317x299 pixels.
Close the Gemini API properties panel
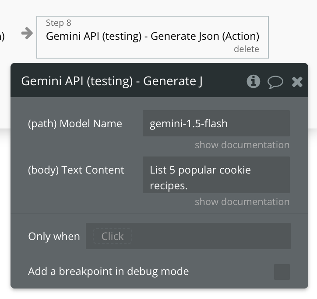(x=297, y=82)
